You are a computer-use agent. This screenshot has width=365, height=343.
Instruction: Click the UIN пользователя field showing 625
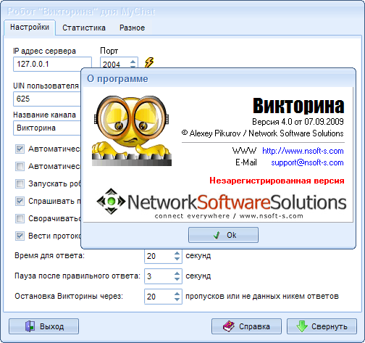pyautogui.click(x=47, y=99)
